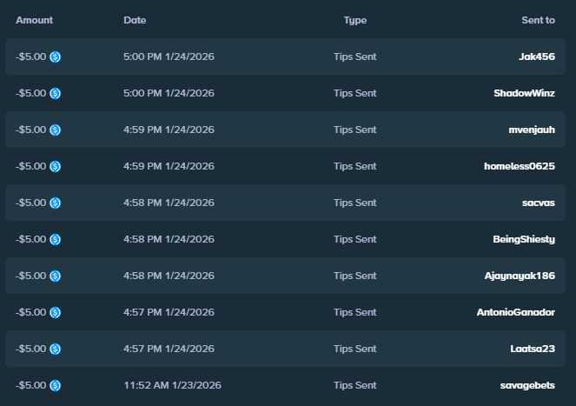Click the coin icon in the mvenjauh row
The width and height of the screenshot is (576, 406).
(55, 130)
